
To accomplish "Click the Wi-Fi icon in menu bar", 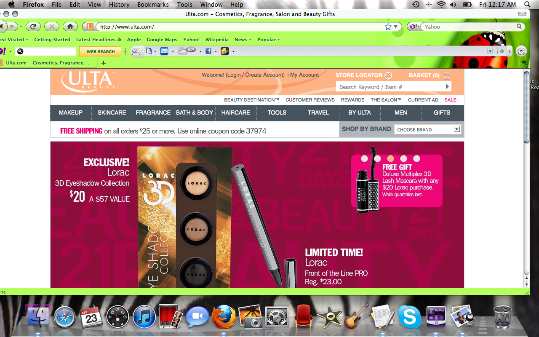I will click(441, 5).
